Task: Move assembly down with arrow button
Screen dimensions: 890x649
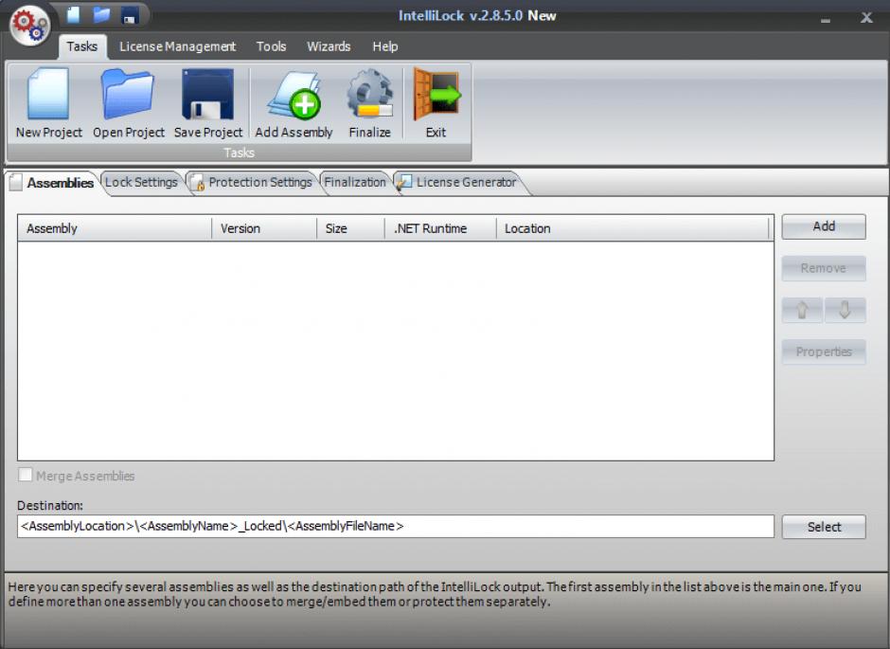Action: click(x=845, y=310)
